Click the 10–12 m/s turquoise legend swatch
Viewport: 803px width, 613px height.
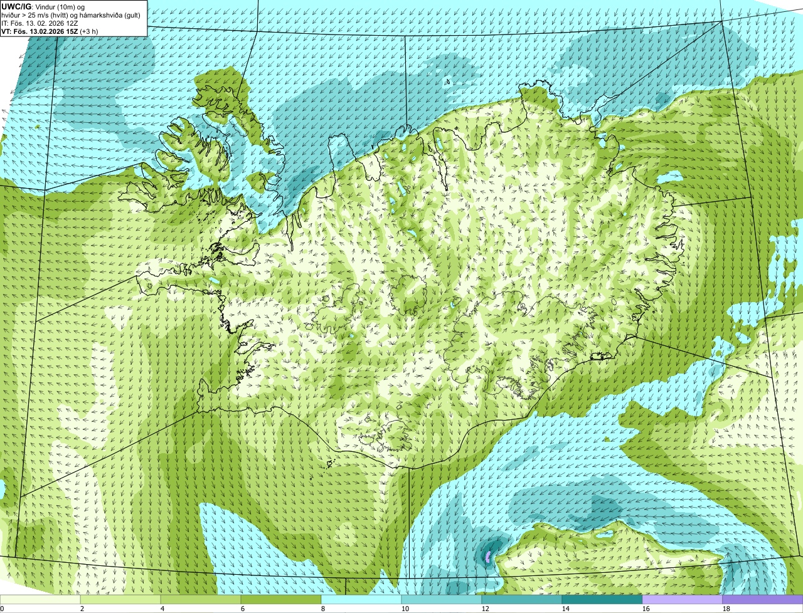[442, 599]
